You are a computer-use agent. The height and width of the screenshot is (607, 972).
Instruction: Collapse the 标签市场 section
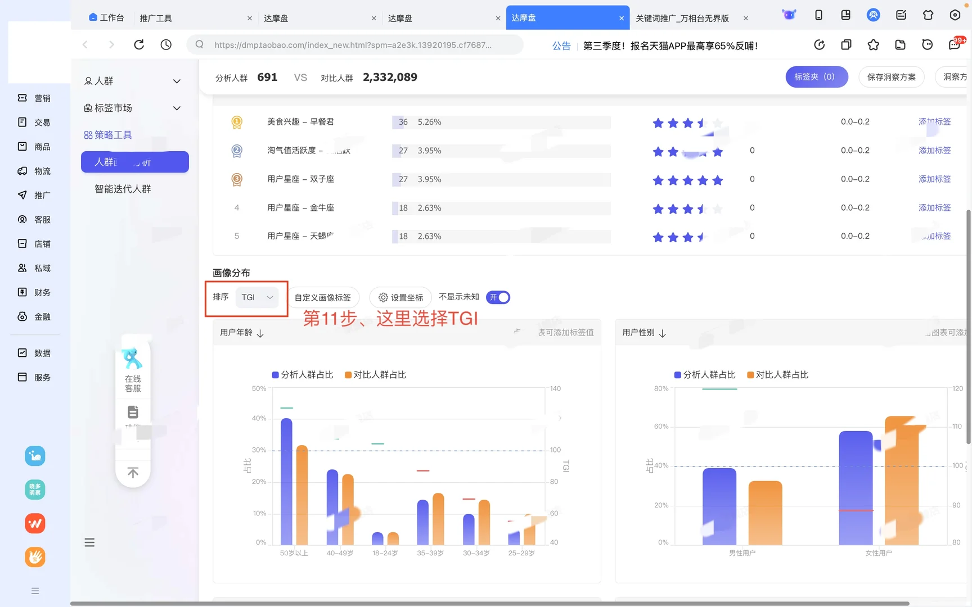177,108
